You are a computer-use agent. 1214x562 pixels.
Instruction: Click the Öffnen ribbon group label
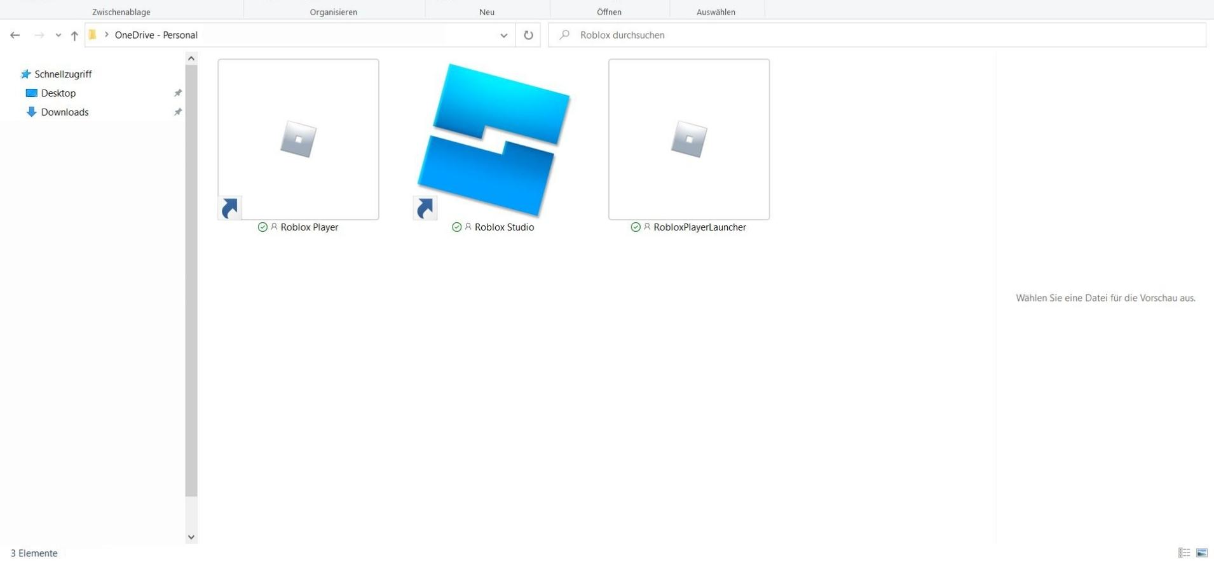pyautogui.click(x=609, y=12)
